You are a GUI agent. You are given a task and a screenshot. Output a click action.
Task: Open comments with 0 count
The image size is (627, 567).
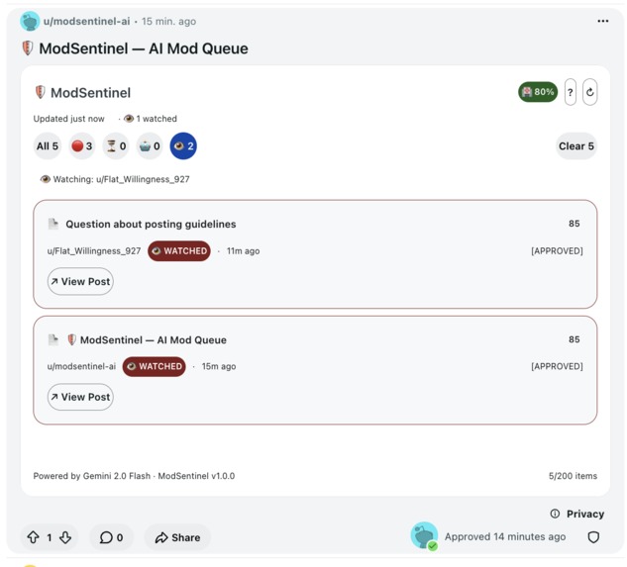111,537
